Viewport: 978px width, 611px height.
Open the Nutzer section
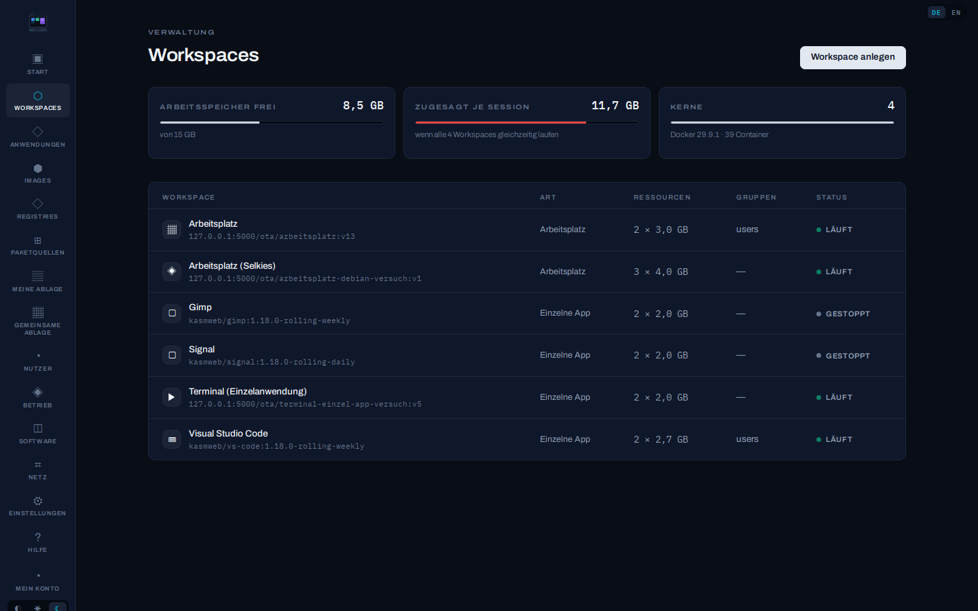[x=38, y=361]
